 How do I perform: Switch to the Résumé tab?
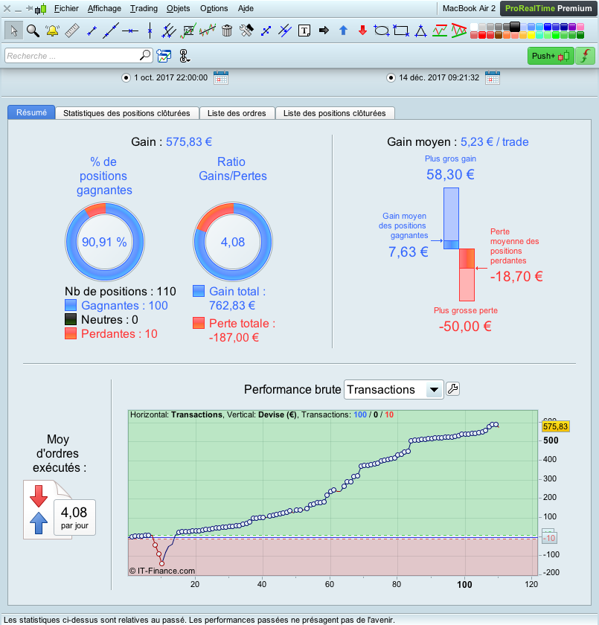tap(31, 113)
